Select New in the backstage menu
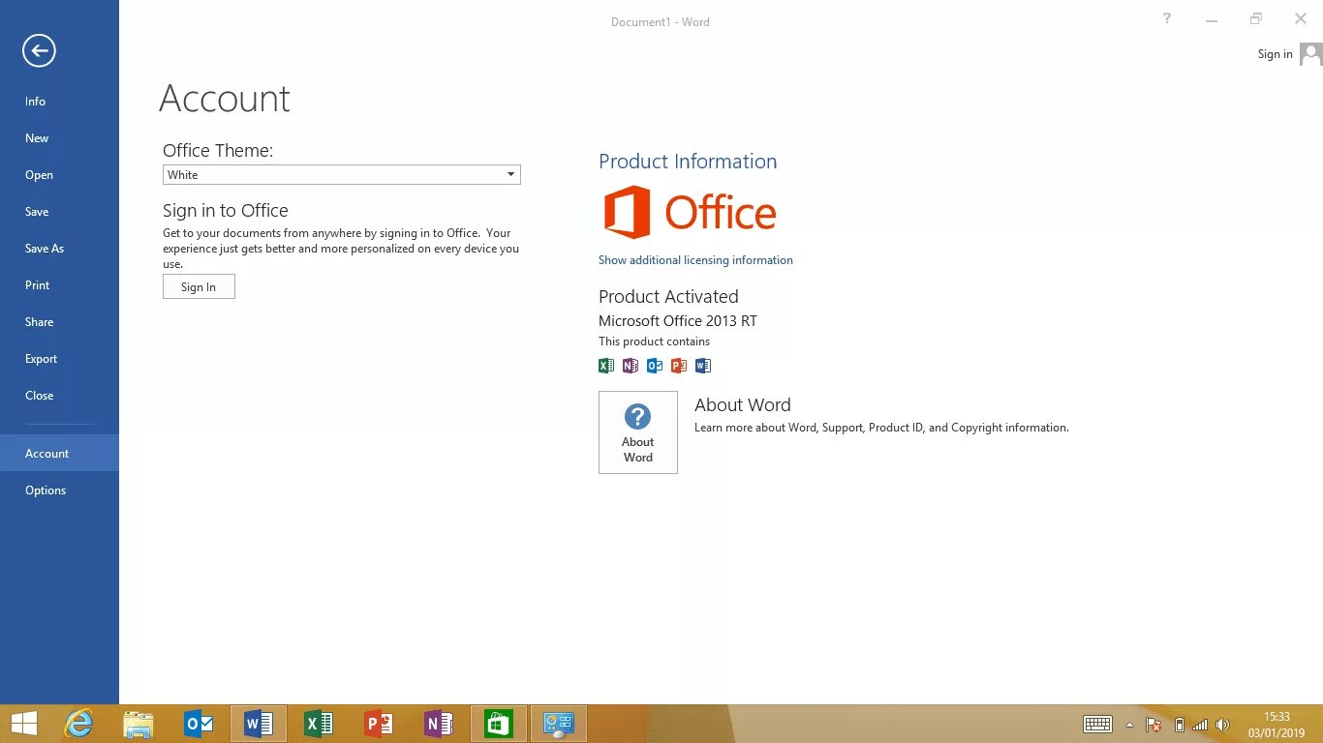Viewport: 1323px width, 743px height. [x=59, y=138]
